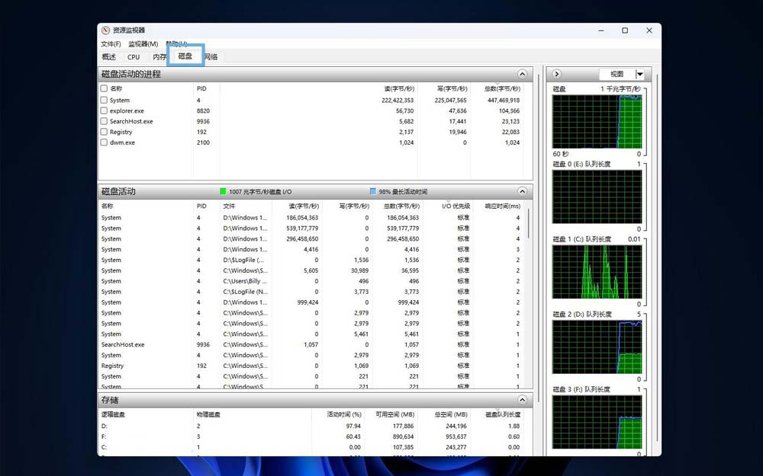Switch to the CPU tab
This screenshot has width=763, height=476.
click(x=134, y=57)
